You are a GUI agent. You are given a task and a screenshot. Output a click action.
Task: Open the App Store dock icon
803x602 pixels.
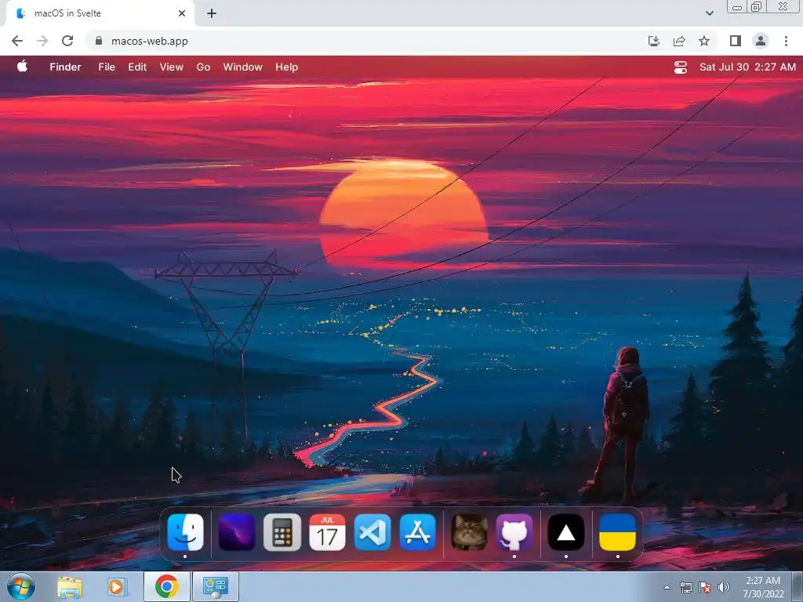pyautogui.click(x=418, y=532)
